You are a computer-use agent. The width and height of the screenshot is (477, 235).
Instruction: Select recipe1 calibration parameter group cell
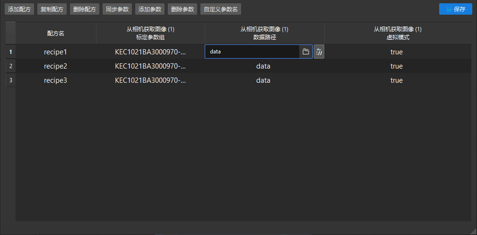150,52
